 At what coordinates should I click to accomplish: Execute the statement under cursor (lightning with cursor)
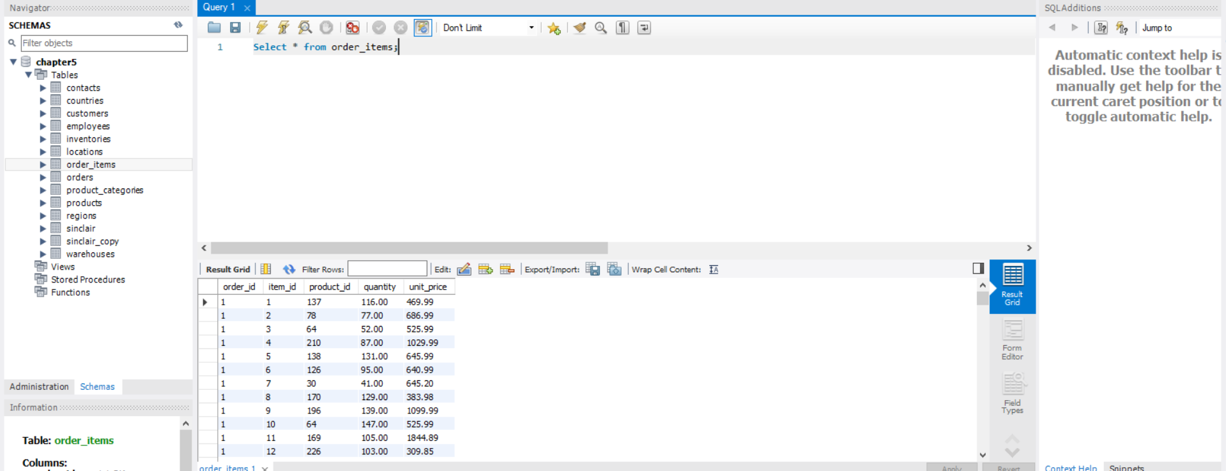(x=284, y=27)
